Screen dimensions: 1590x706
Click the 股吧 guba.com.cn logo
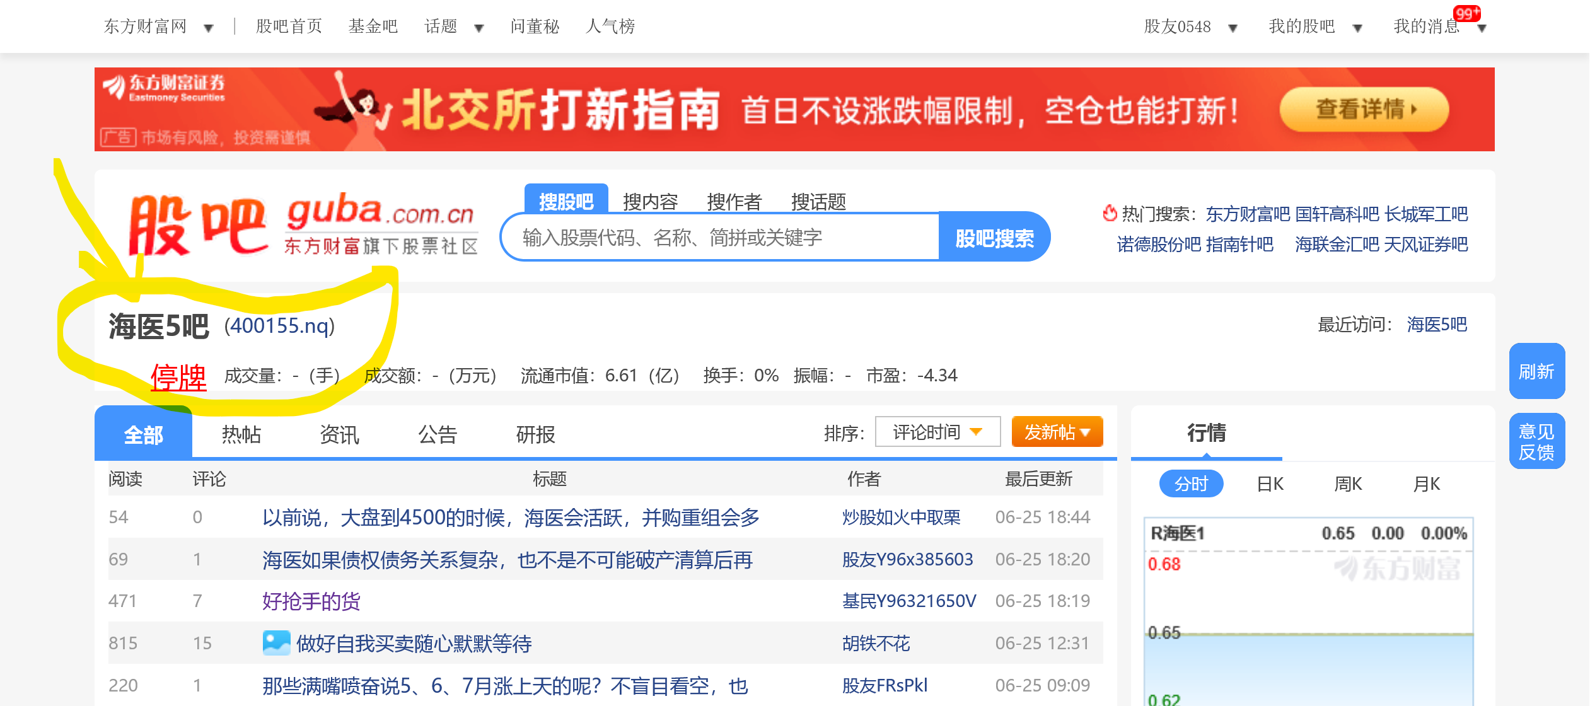304,225
